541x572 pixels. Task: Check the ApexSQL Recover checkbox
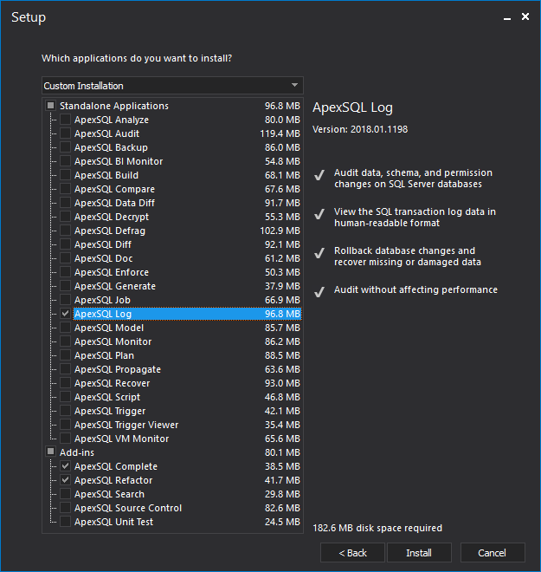pos(65,383)
